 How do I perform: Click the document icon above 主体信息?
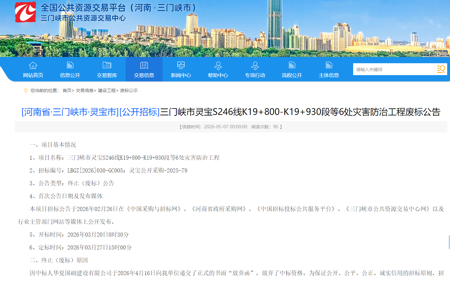click(329, 65)
